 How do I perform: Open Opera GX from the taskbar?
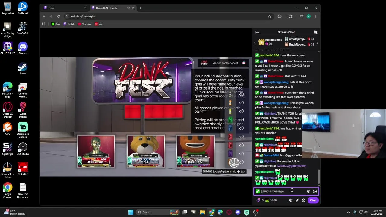point(229,212)
